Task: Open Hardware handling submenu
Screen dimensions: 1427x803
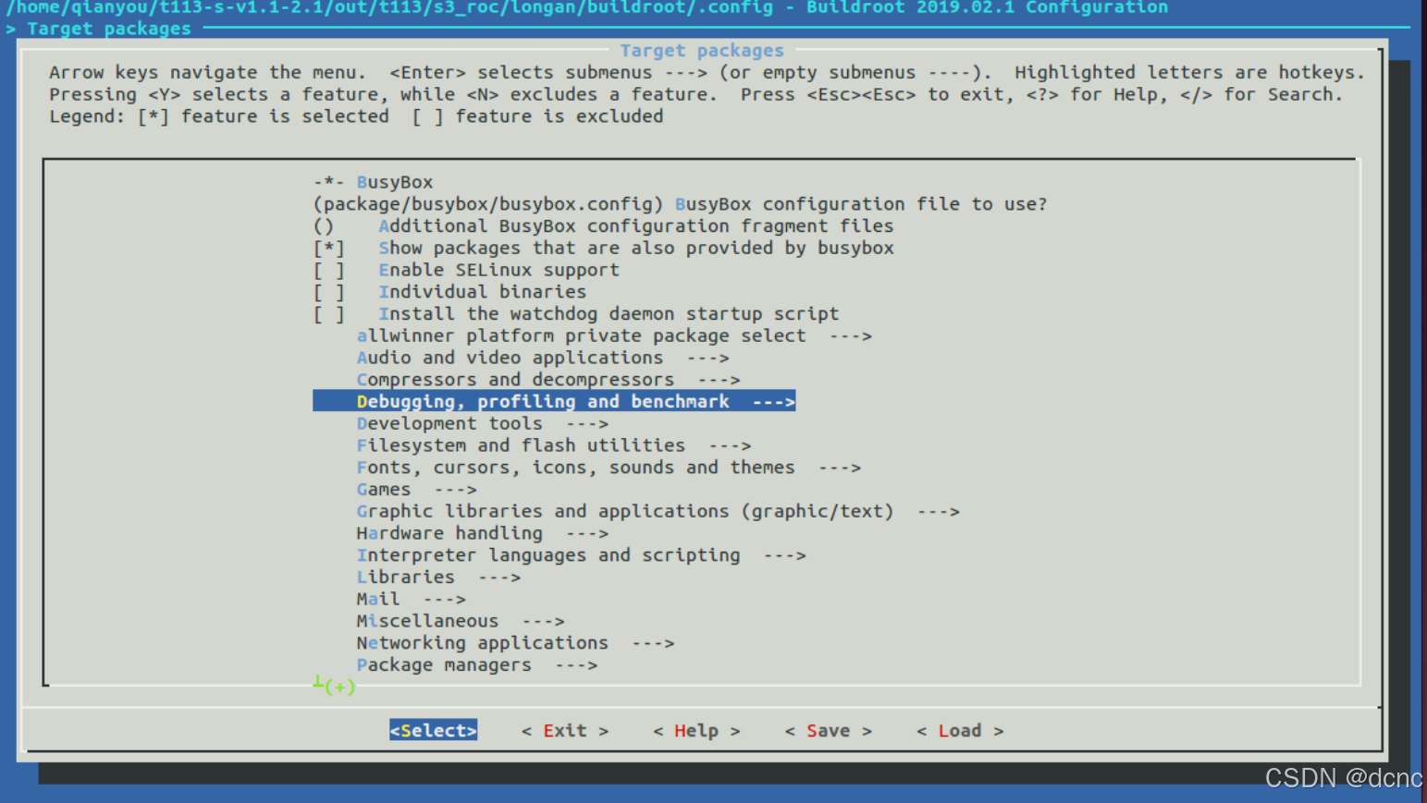Action: point(482,533)
